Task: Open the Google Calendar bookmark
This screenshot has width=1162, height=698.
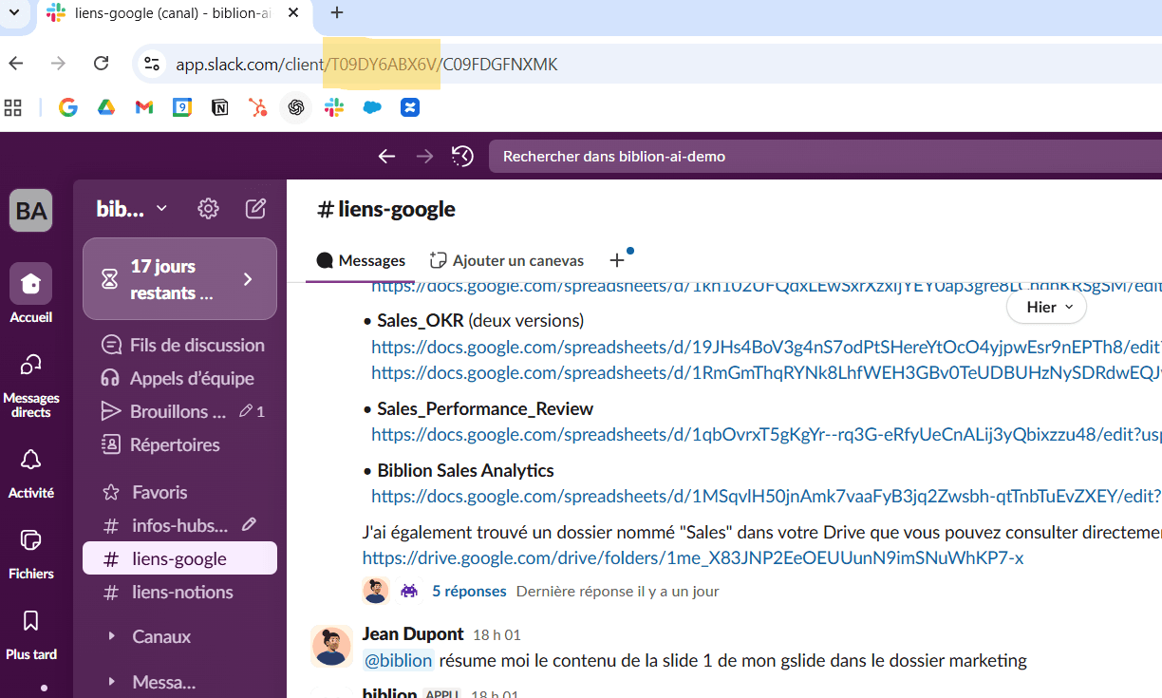Action: [182, 108]
